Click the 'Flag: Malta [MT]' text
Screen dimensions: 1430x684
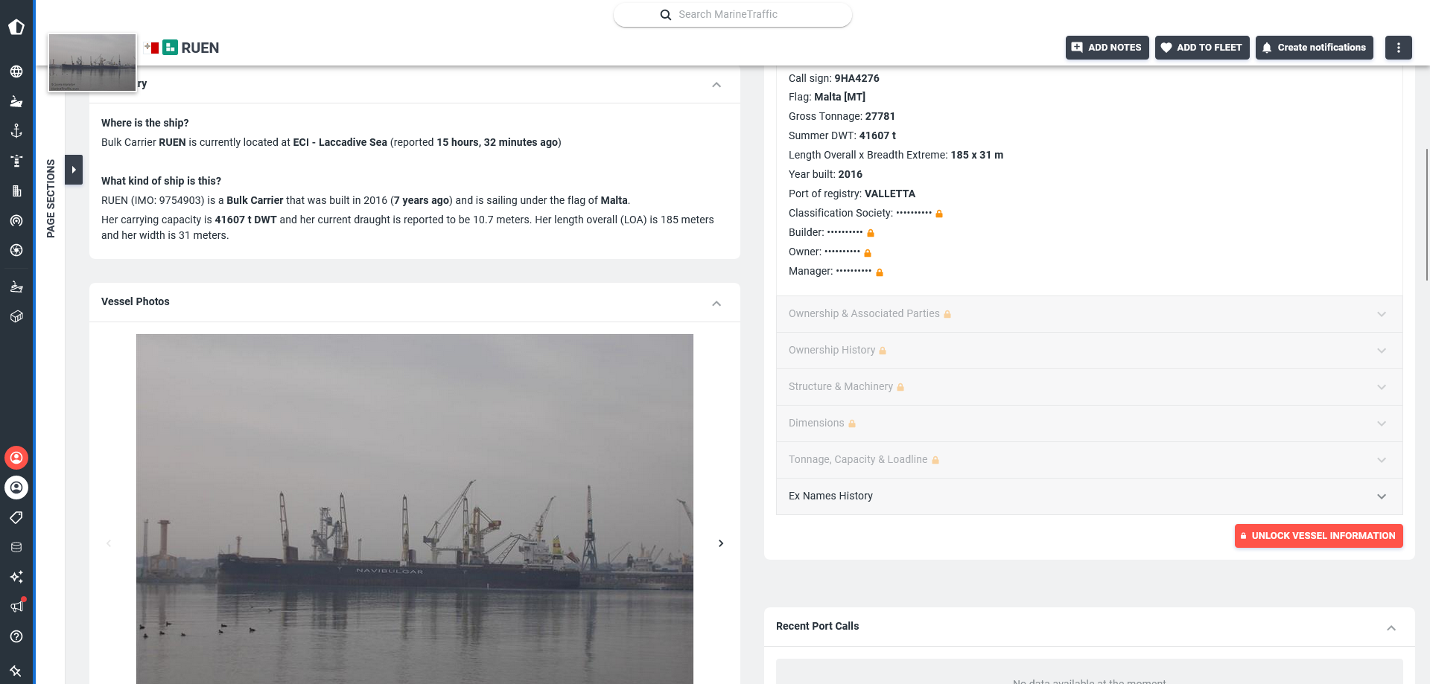point(827,97)
